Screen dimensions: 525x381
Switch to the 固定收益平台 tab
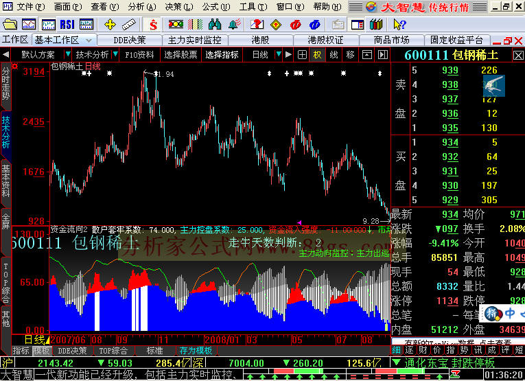(x=456, y=41)
